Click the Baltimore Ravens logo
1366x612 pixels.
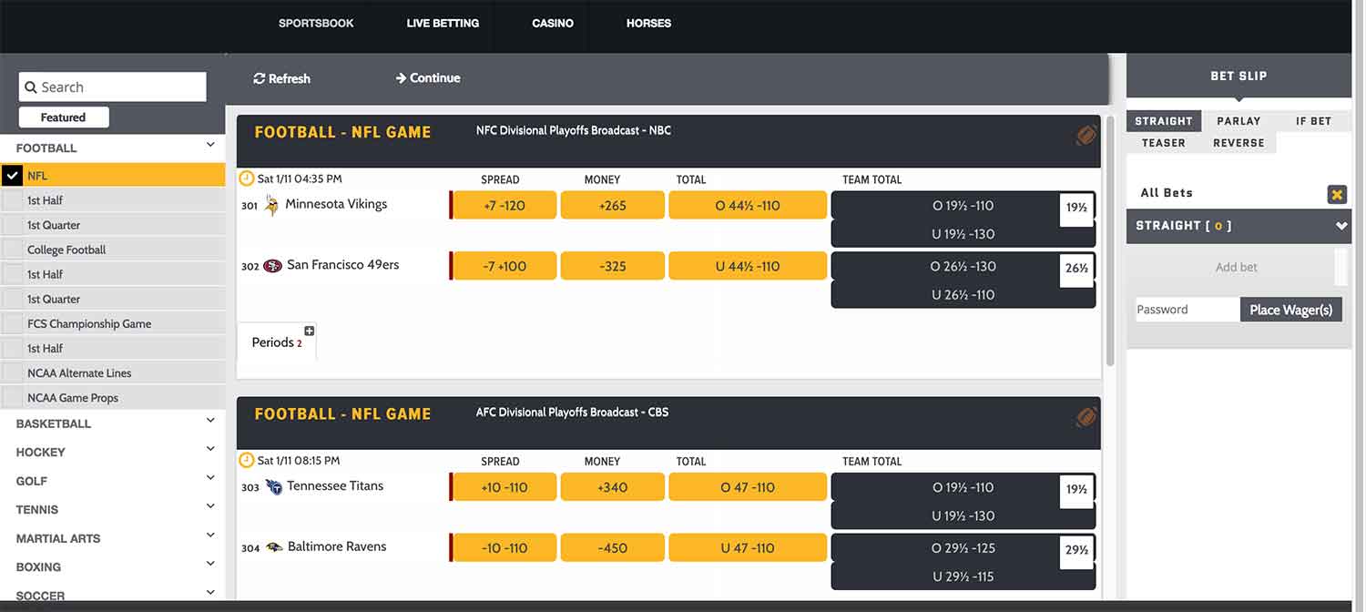coord(273,547)
